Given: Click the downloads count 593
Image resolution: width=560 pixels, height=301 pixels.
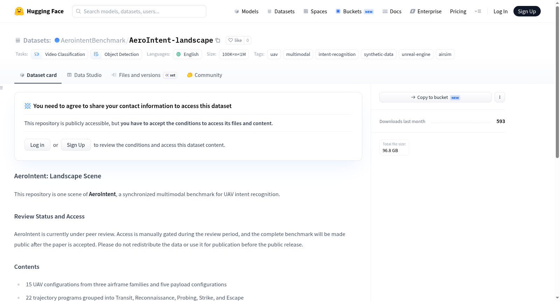Looking at the screenshot, I should point(500,121).
